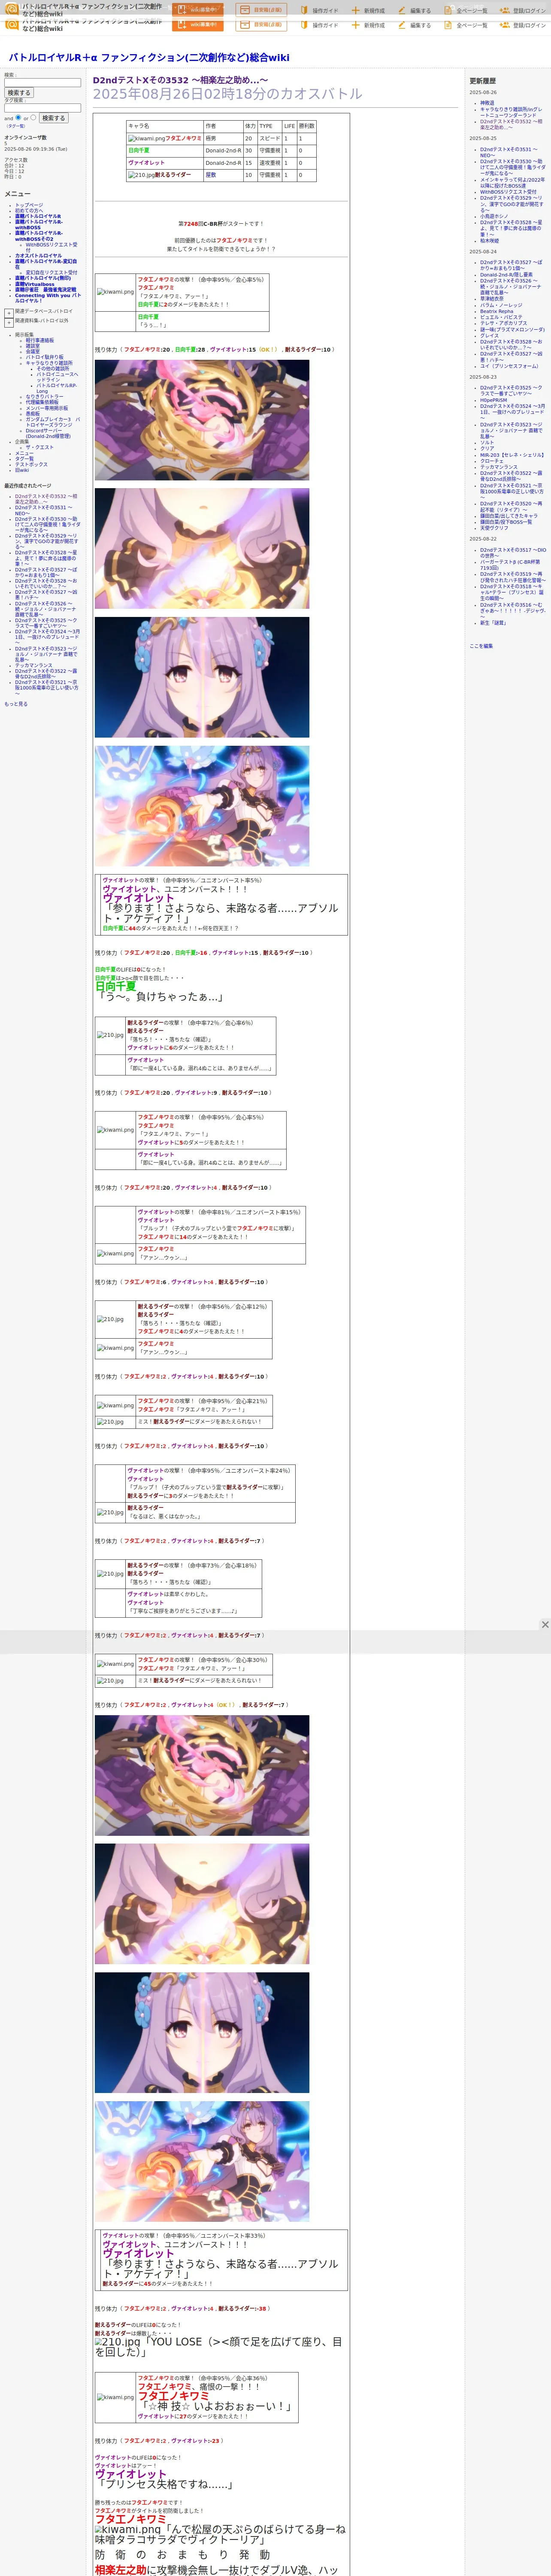Click first battle image with pink orb

[202, 420]
